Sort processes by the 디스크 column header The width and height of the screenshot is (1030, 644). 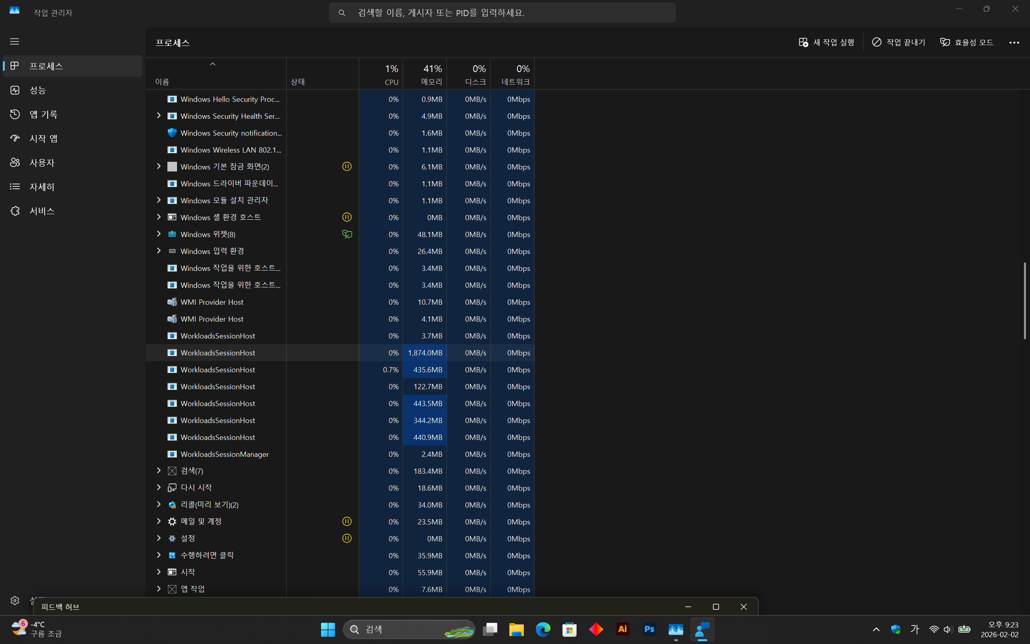[469, 74]
